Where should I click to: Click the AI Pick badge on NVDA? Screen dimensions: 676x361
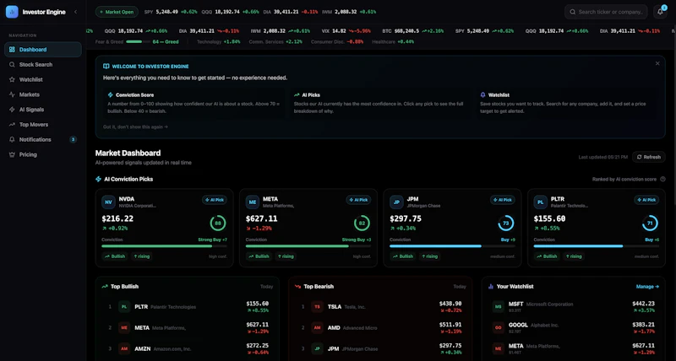point(215,200)
